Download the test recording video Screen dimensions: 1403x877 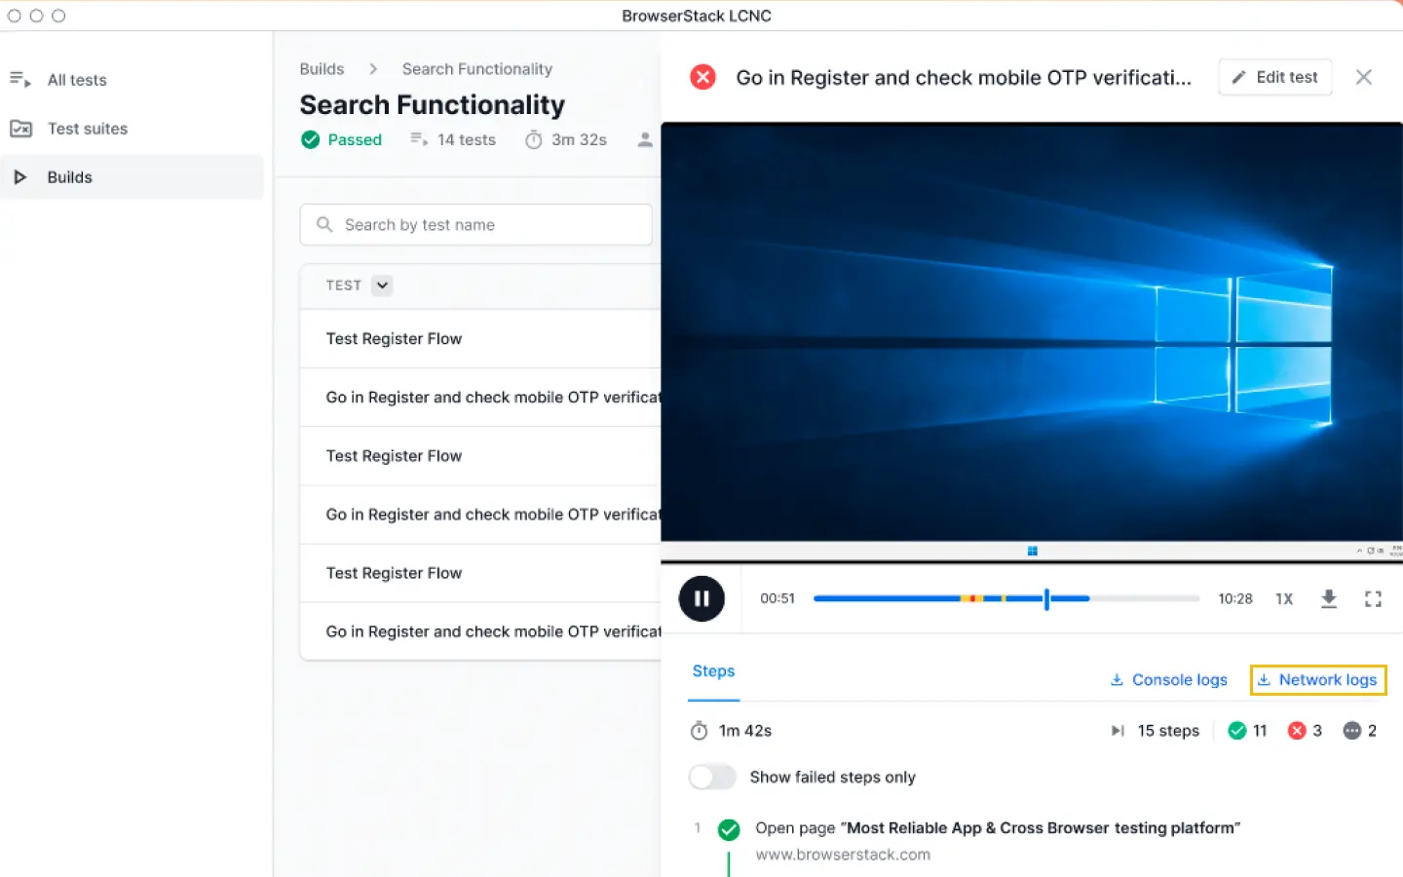coord(1328,598)
